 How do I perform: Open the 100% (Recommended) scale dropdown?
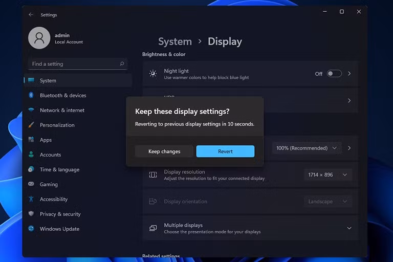point(307,148)
